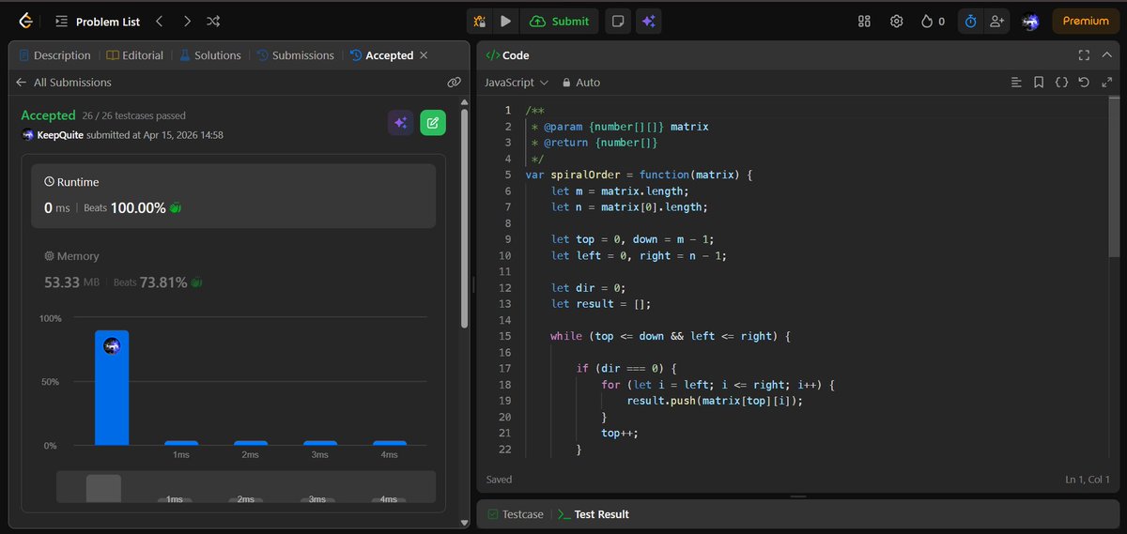
Task: Open the Testcase tab
Action: tap(516, 514)
